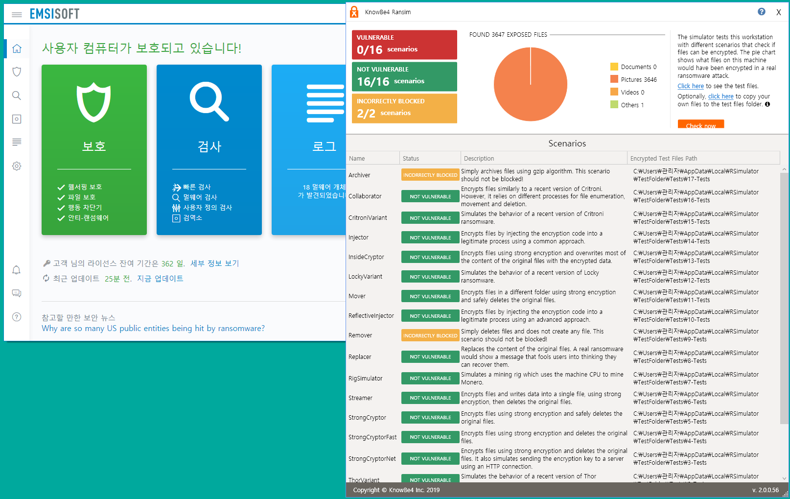The width and height of the screenshot is (790, 499).
Task: Click Archiver's INCORRECTLY BLOCKED status badge
Action: pyautogui.click(x=430, y=175)
